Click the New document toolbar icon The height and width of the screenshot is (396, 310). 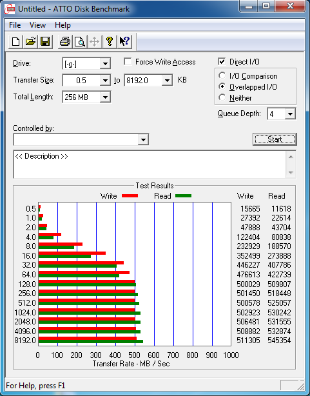(15, 41)
